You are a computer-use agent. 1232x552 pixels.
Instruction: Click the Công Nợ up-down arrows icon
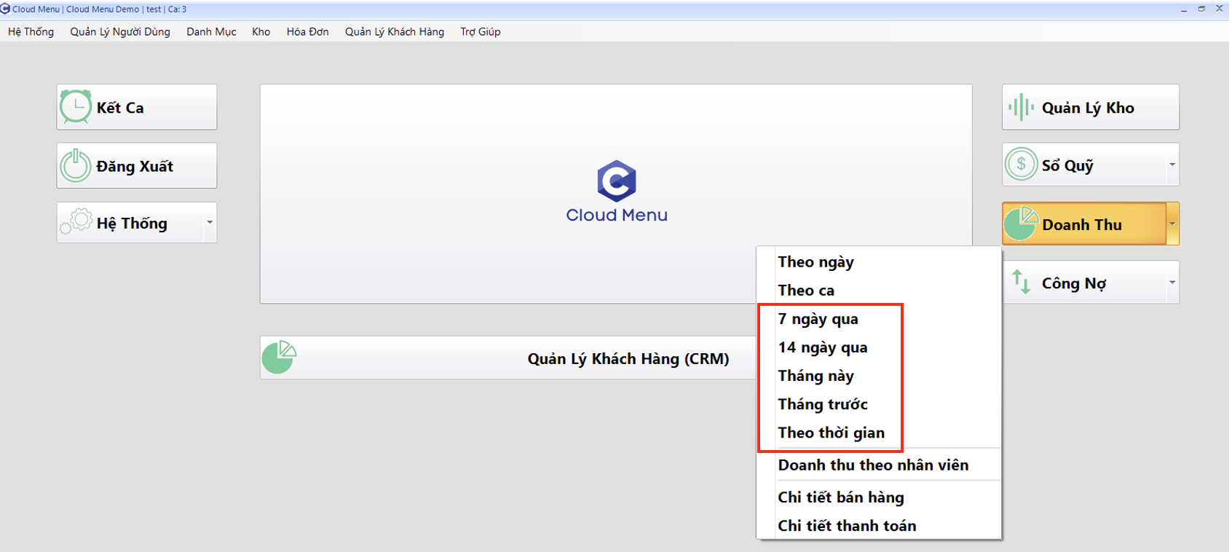[x=1021, y=282]
